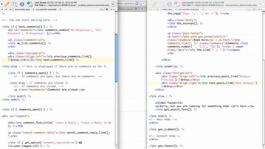The width and height of the screenshot is (265, 149).
Task: Open comments.php document popup in navigation bar
Action: (22, 9)
